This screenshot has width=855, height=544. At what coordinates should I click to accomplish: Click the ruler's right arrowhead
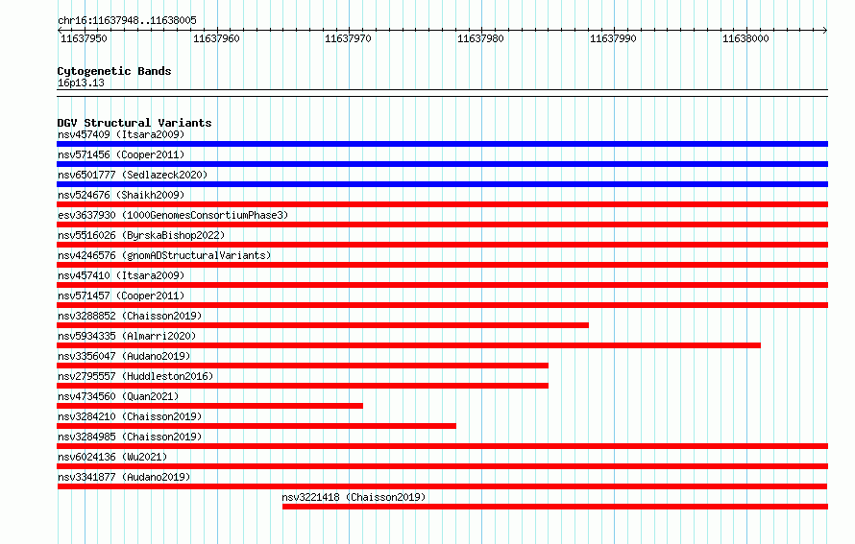click(825, 30)
